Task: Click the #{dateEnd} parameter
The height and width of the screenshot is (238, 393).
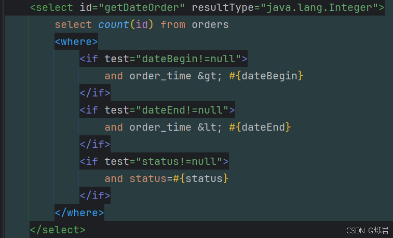Action: point(260,127)
